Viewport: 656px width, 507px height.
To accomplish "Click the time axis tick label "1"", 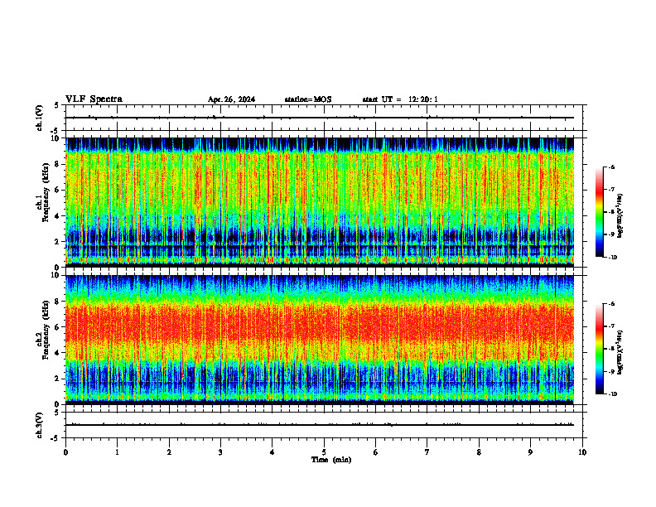I will tap(118, 452).
